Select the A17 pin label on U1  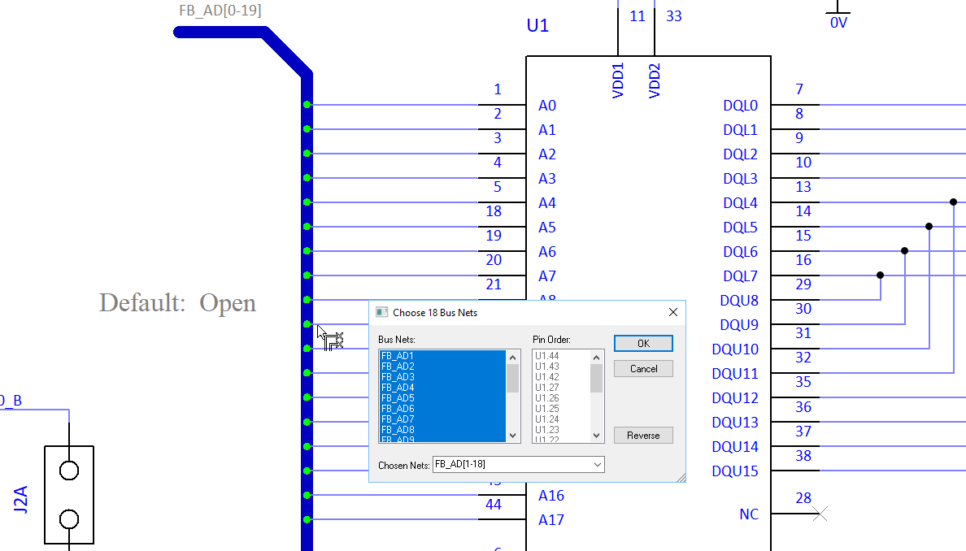pos(550,519)
